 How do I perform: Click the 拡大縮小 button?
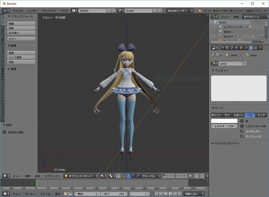pyautogui.click(x=21, y=33)
